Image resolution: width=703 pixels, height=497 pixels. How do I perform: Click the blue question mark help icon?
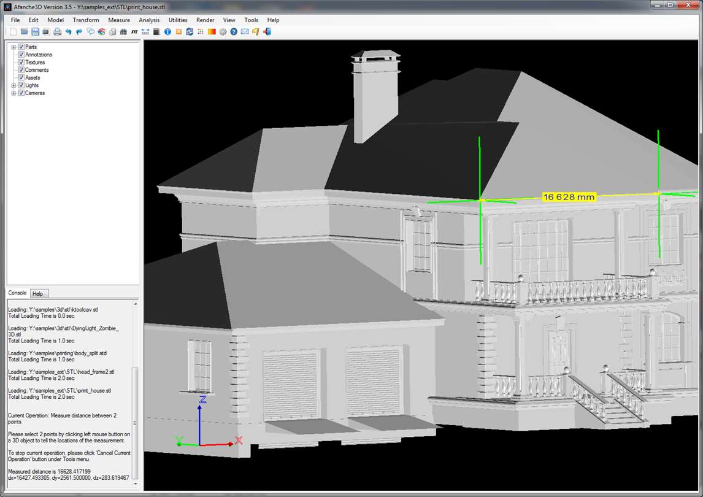pyautogui.click(x=234, y=32)
